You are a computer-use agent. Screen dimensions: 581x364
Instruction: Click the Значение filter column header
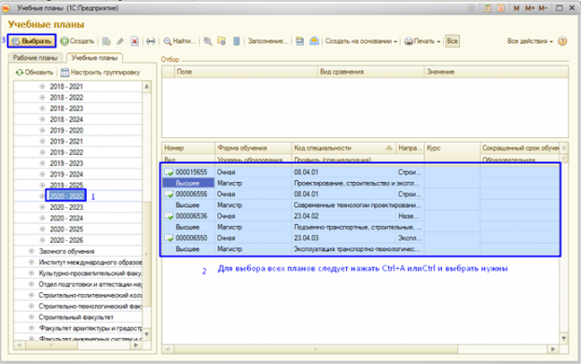tap(496, 72)
